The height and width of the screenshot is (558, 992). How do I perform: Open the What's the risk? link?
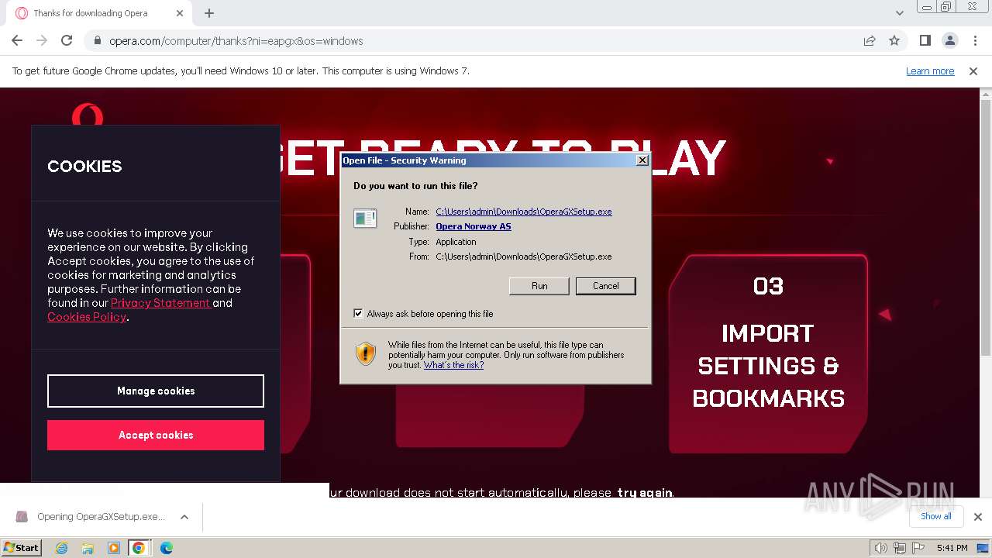[453, 365]
